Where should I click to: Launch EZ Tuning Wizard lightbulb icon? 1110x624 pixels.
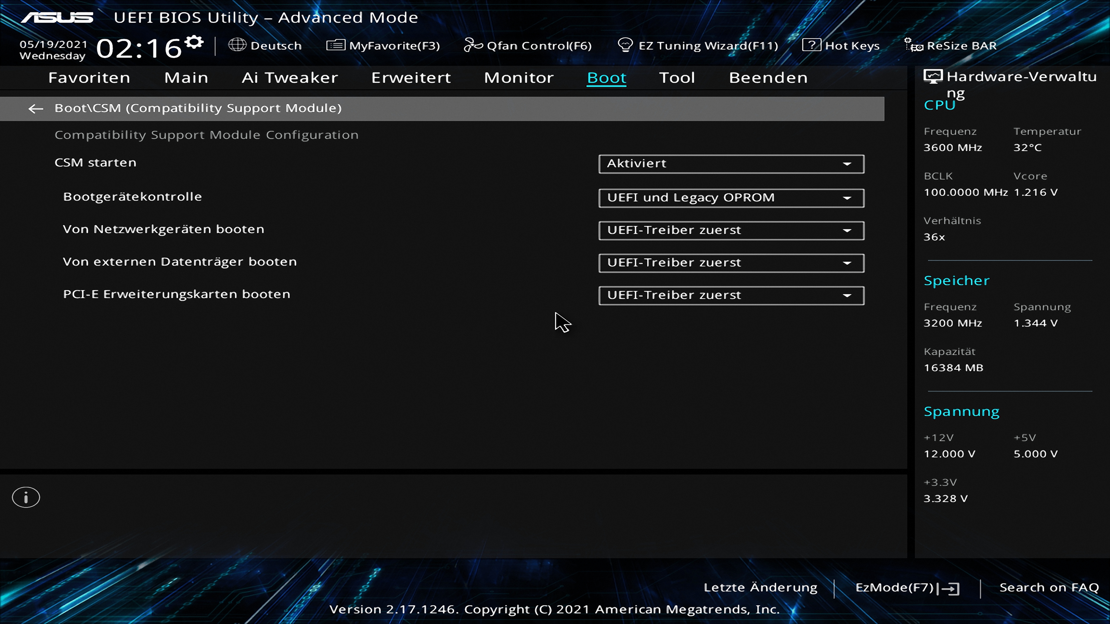pyautogui.click(x=625, y=45)
